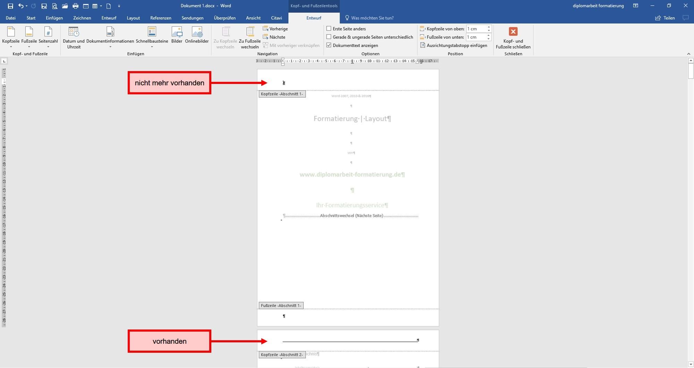The image size is (694, 368).
Task: Jump to the Nächste header section
Action: click(274, 37)
